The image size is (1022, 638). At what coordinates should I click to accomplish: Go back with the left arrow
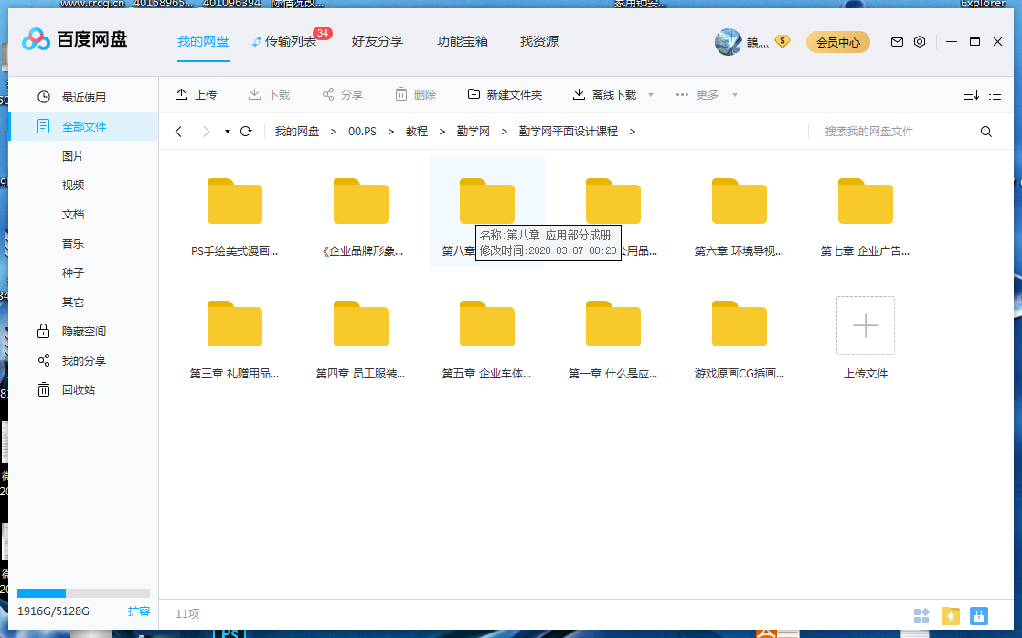pyautogui.click(x=178, y=132)
